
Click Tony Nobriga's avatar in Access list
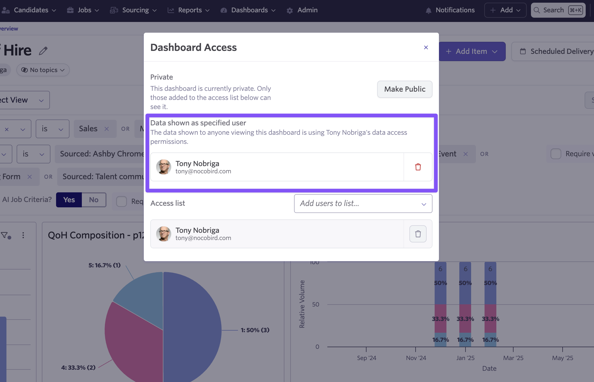click(x=163, y=234)
